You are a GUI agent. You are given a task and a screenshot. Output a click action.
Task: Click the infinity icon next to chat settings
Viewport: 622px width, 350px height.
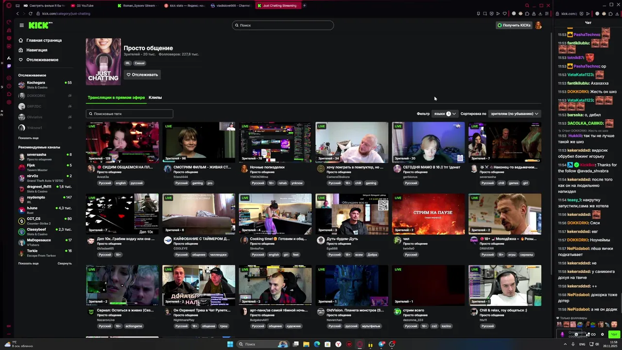[x=594, y=334]
